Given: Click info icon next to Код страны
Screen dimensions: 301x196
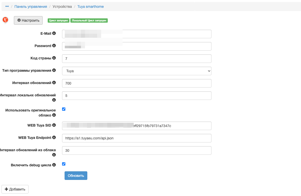Looking at the screenshot, I should coord(54,58).
